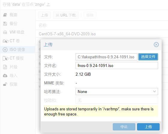Click 选择文件 to choose a file

pyautogui.click(x=148, y=57)
